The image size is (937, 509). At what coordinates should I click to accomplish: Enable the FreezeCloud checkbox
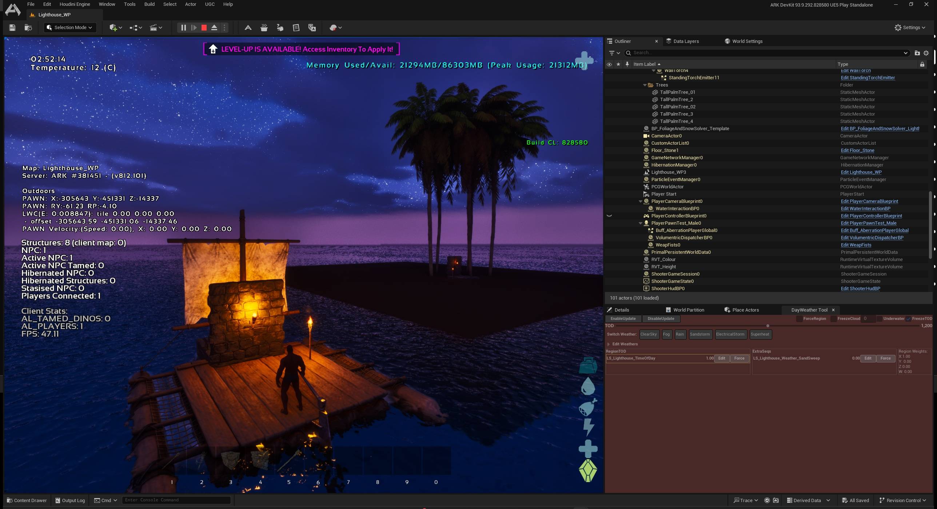[x=833, y=319]
